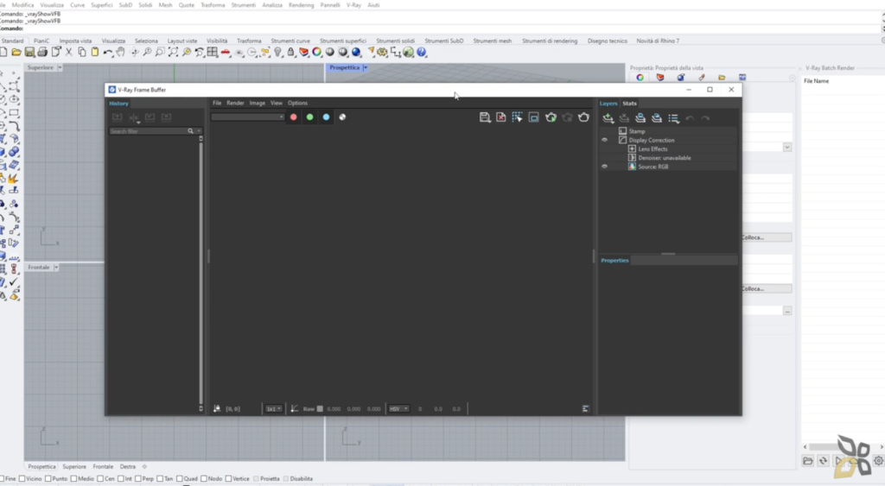Screen dimensions: 885x486
Task: Switch to Strumenti di rendering toolbar tab
Action: point(549,41)
